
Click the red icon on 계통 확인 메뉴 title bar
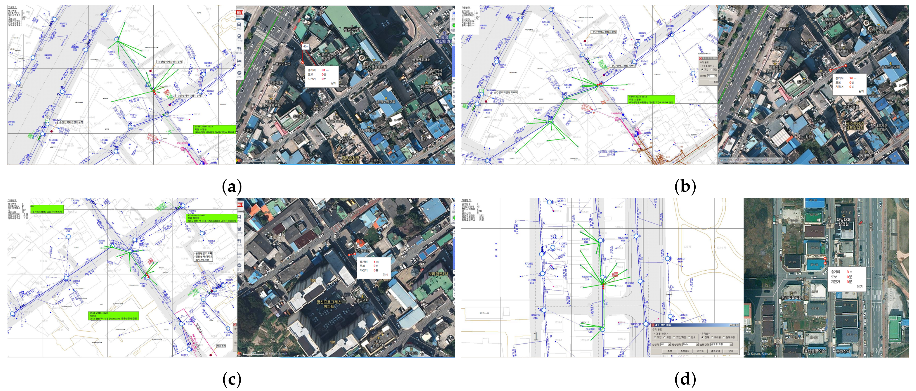coord(653,325)
